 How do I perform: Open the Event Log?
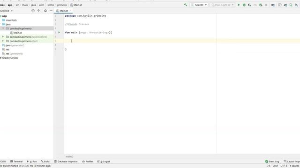pos(272,161)
